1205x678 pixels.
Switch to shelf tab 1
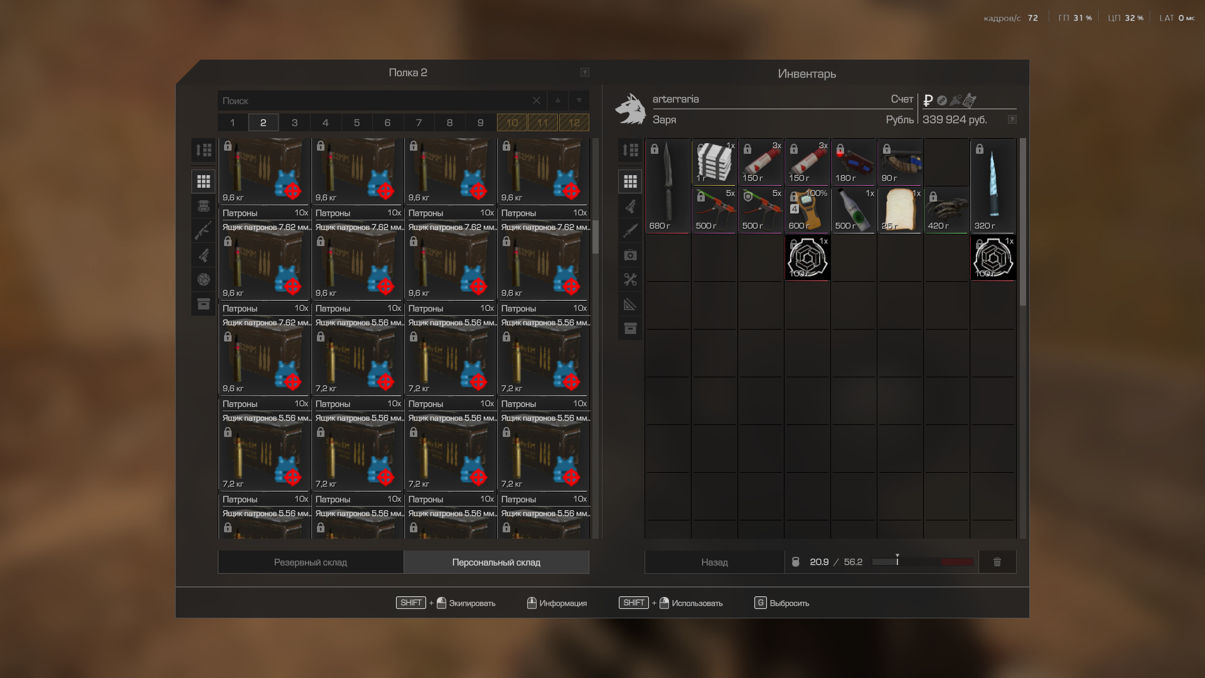pos(232,122)
